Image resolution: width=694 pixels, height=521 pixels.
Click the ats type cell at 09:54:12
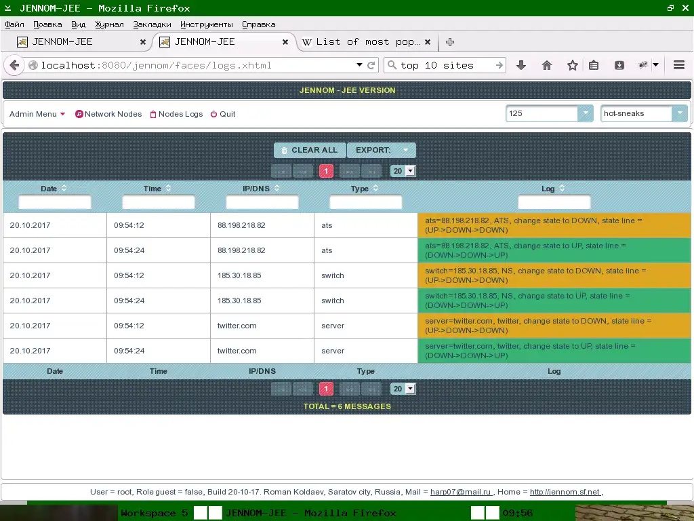(x=365, y=225)
